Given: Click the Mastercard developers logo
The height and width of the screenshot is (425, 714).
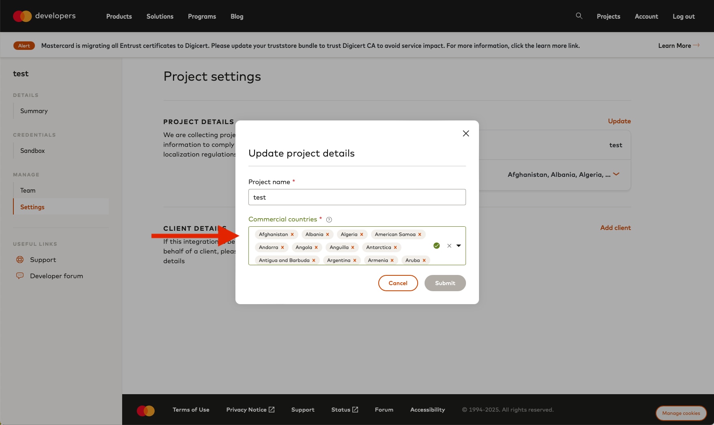Looking at the screenshot, I should (44, 16).
